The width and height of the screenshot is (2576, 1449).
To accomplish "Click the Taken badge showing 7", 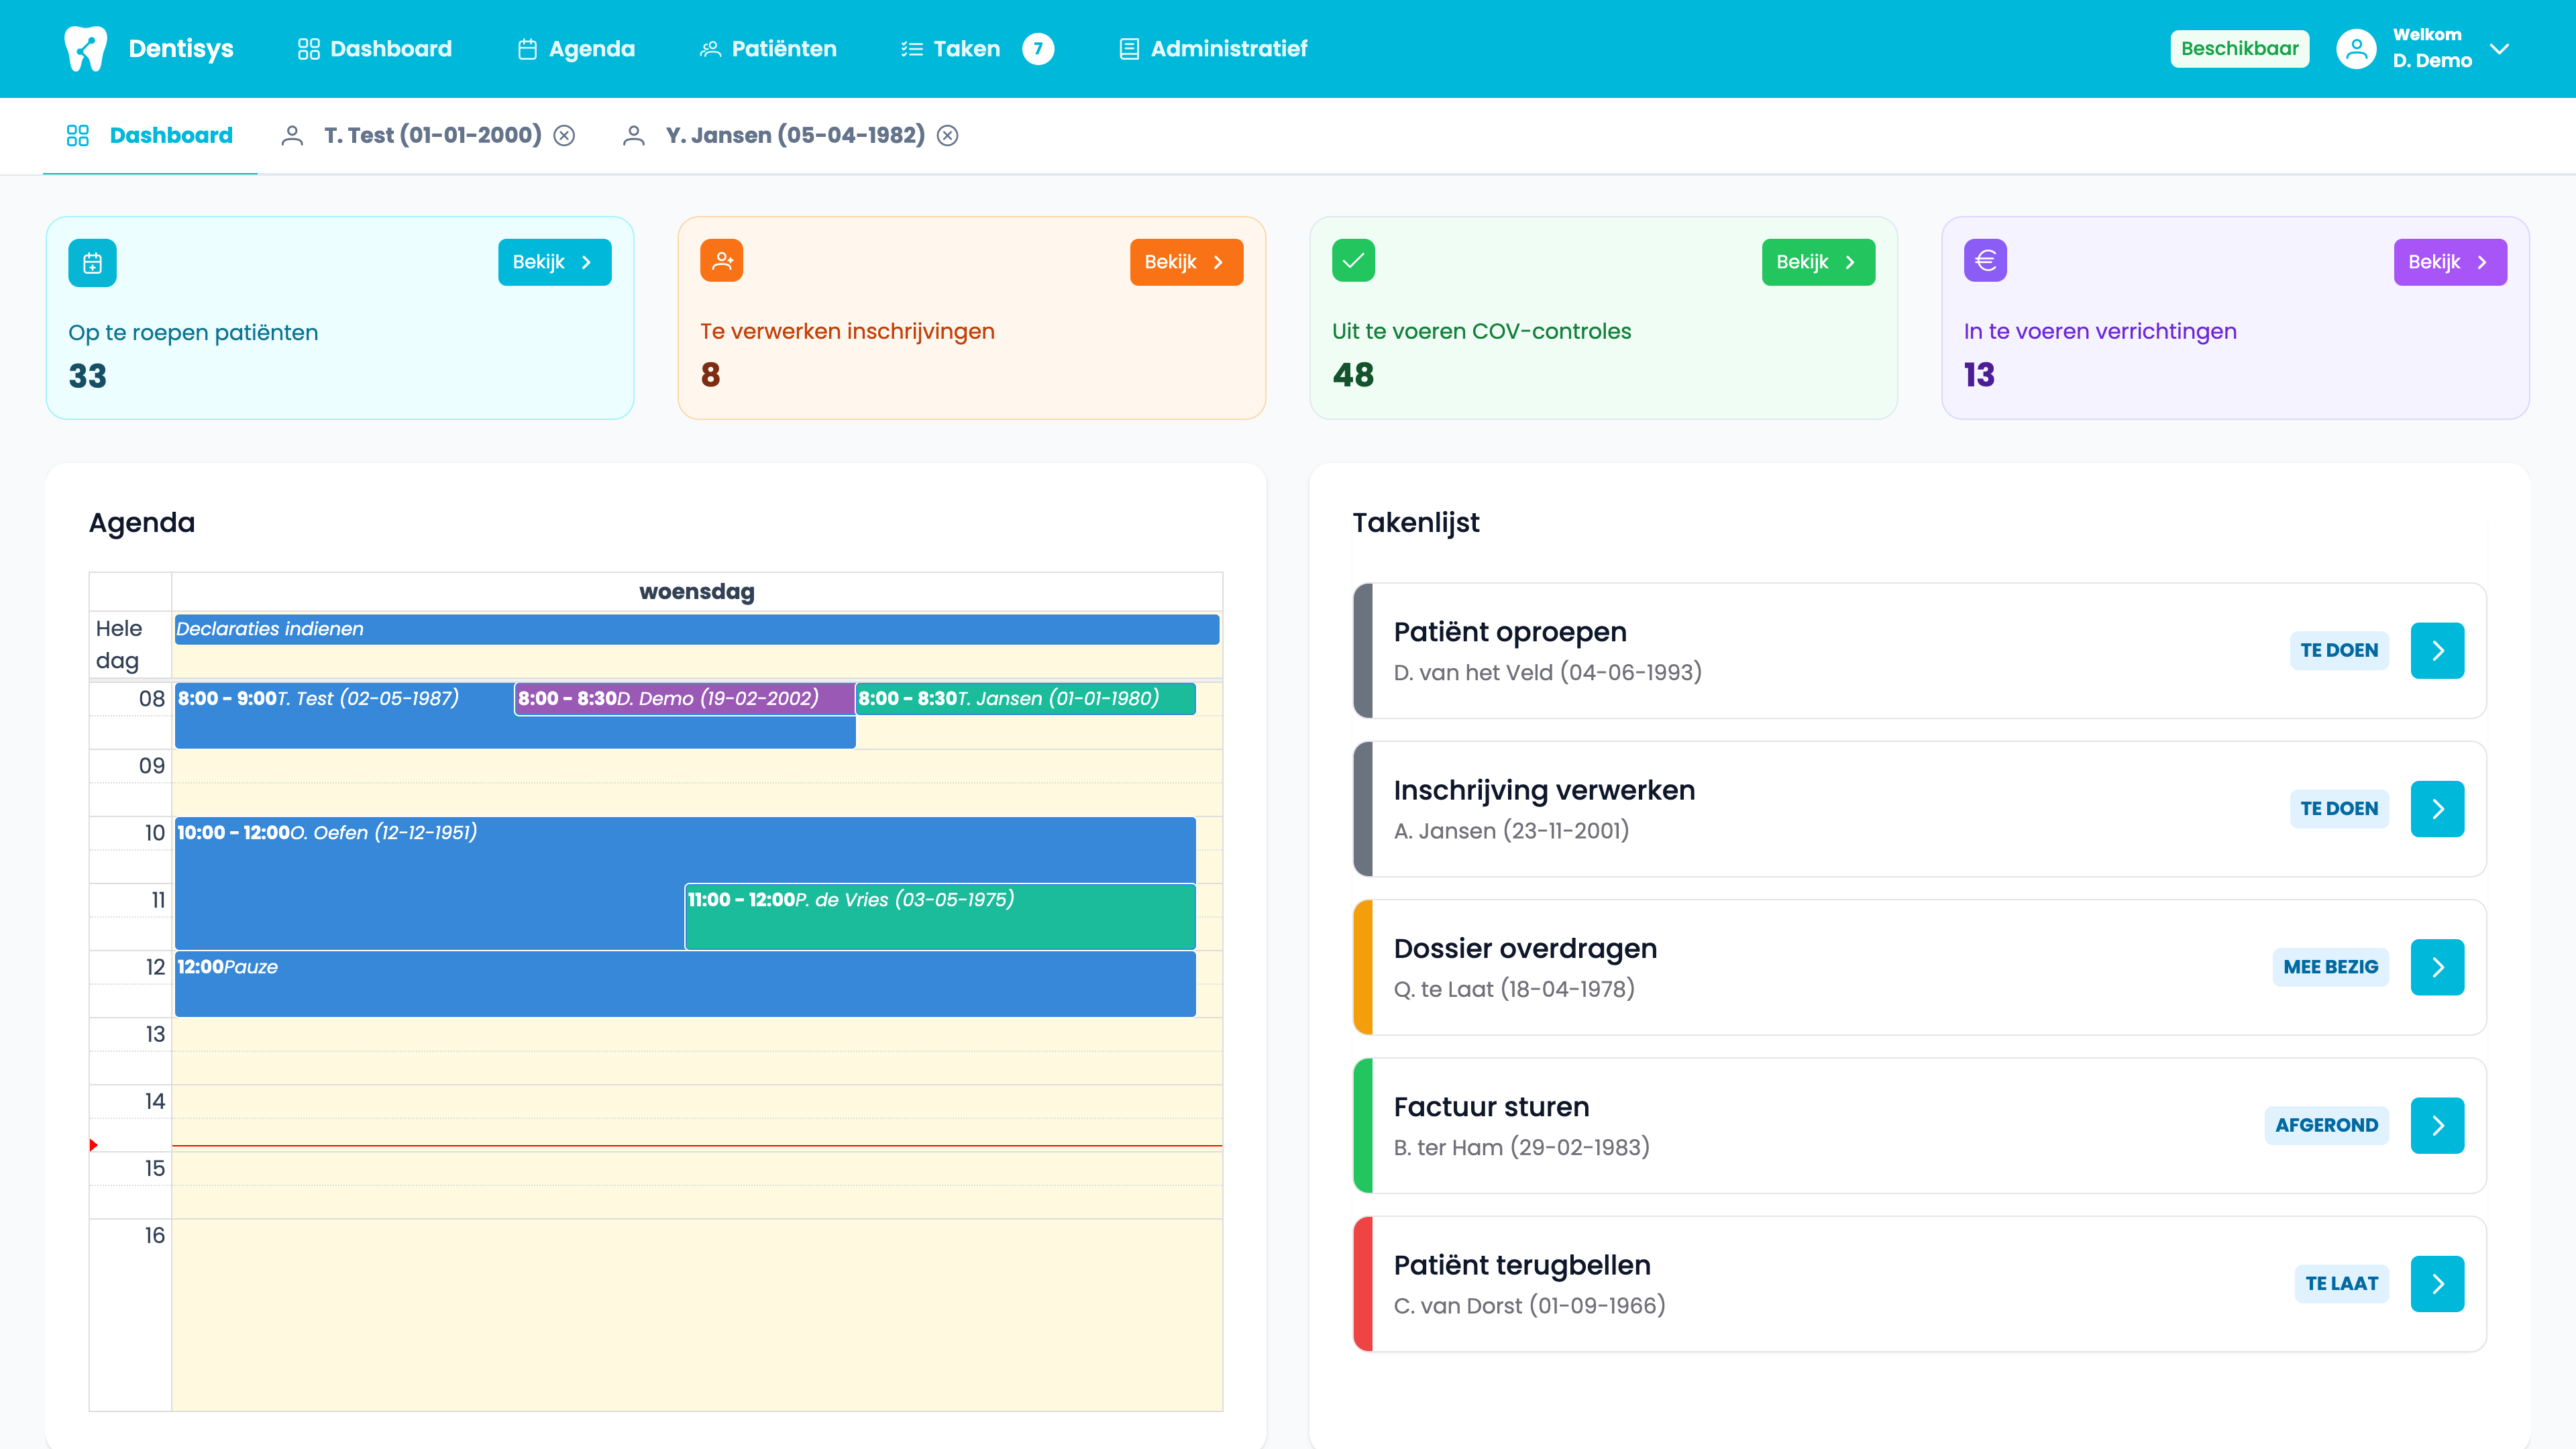I will pos(1038,48).
